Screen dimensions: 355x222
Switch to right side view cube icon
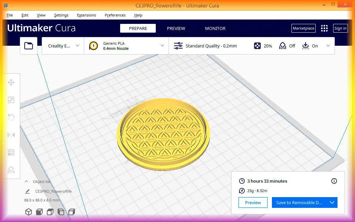click(72, 212)
